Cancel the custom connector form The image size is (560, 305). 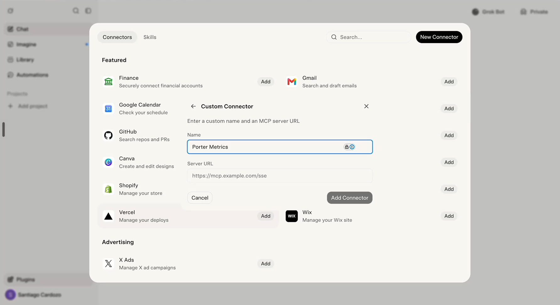coord(200,198)
